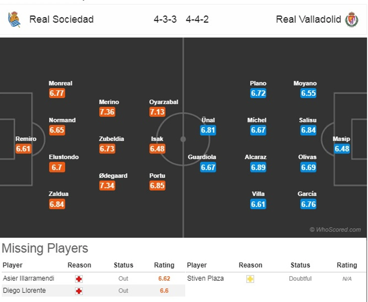Open Asier Illarramendi player link

(28, 278)
